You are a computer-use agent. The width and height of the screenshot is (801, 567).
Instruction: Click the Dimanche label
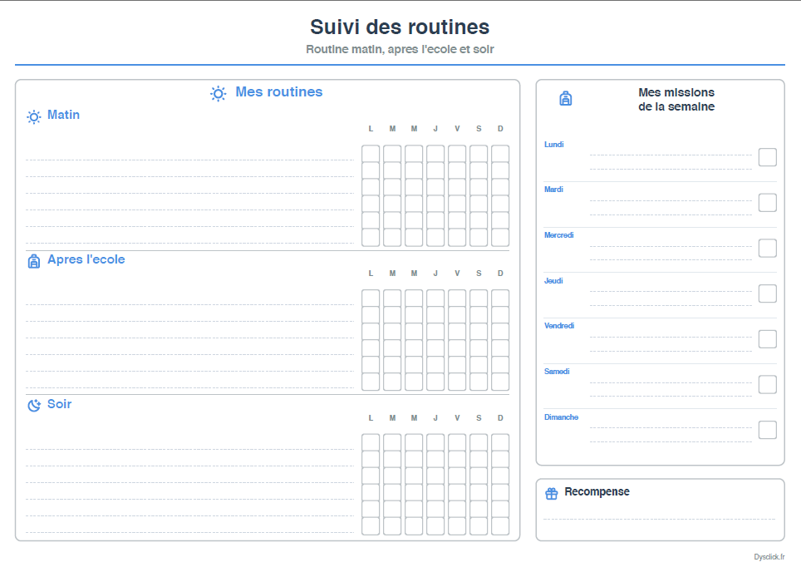pyautogui.click(x=561, y=417)
